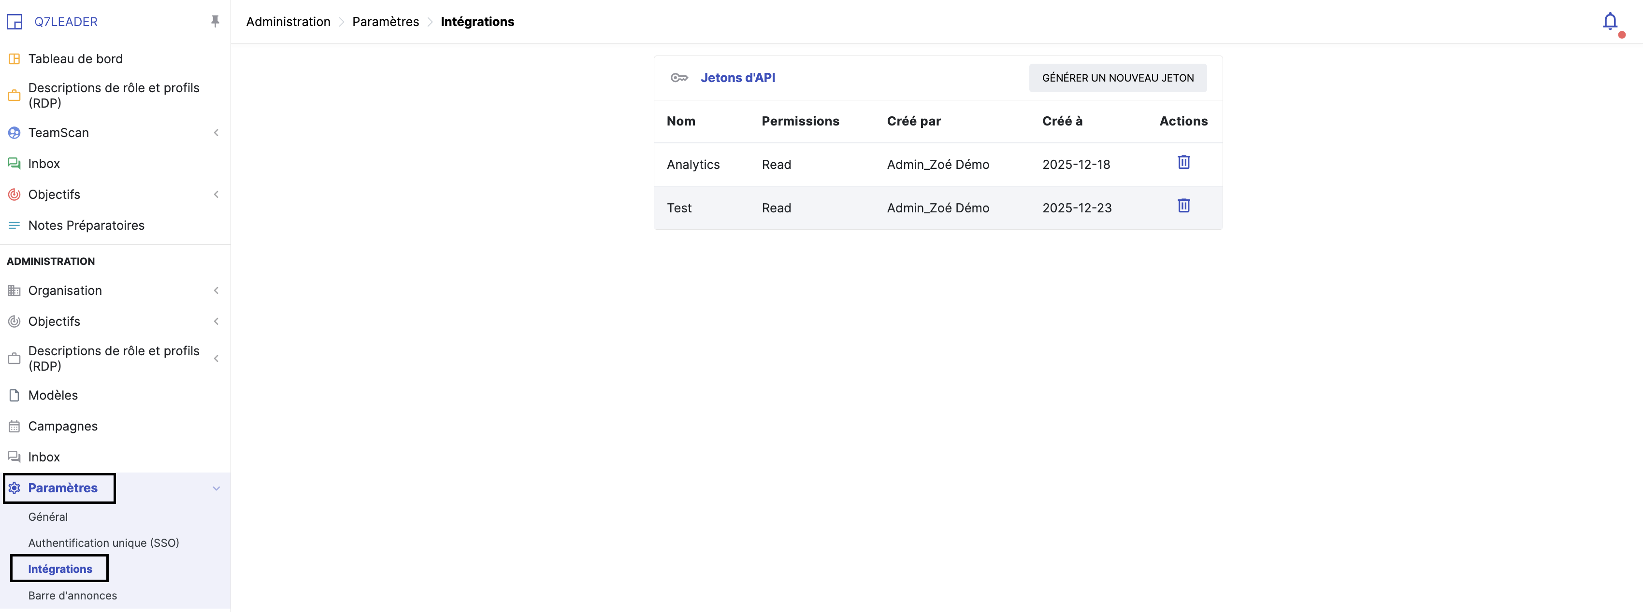1643x612 pixels.
Task: Click the Q7LEADER logo icon
Action: click(14, 22)
